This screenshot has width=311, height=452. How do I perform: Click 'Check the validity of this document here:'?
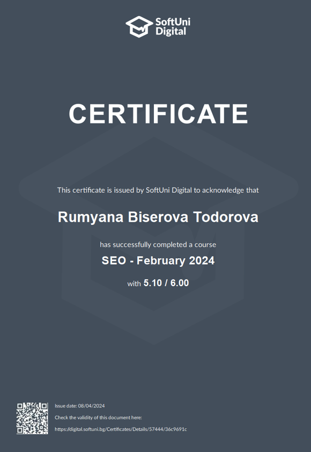98,418
